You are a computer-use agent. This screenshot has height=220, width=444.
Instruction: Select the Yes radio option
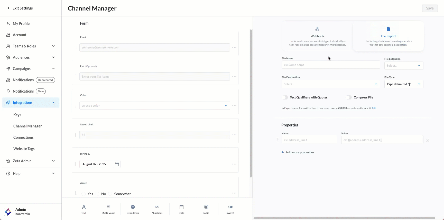pyautogui.click(x=84, y=194)
